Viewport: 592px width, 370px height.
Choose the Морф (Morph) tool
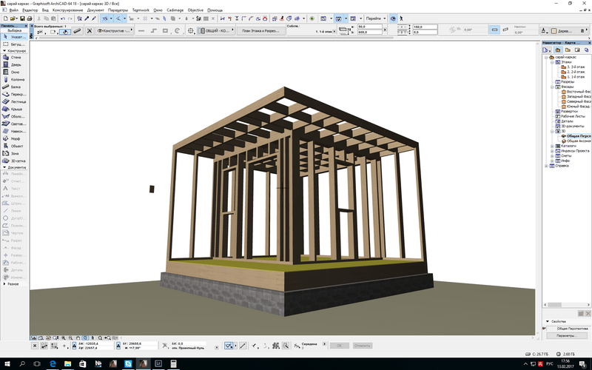coord(15,138)
